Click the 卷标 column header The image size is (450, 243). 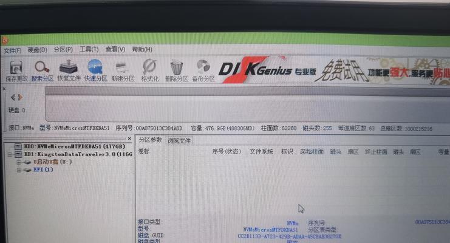click(x=144, y=151)
